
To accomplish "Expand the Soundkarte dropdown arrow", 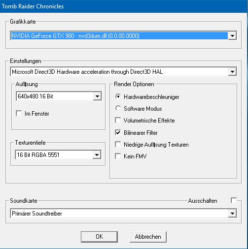I will (x=232, y=214).
